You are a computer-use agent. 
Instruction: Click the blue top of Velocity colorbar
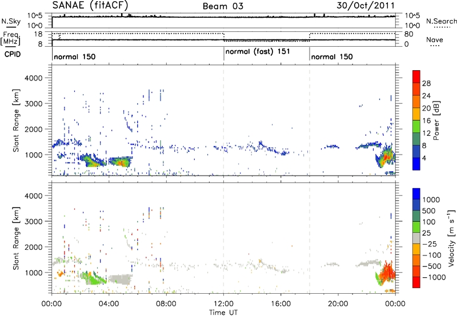coord(416,193)
